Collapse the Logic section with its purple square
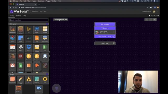 tap(47, 74)
